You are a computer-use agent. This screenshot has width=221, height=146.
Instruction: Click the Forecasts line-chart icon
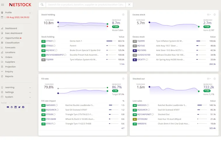pyautogui.click(x=2, y=48)
